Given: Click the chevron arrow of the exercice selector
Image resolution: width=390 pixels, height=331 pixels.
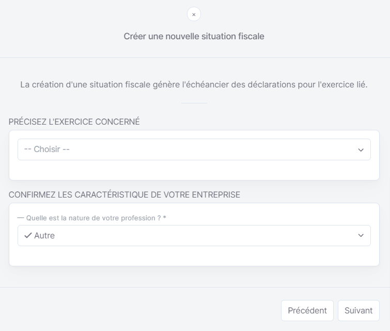Looking at the screenshot, I should click(x=361, y=150).
